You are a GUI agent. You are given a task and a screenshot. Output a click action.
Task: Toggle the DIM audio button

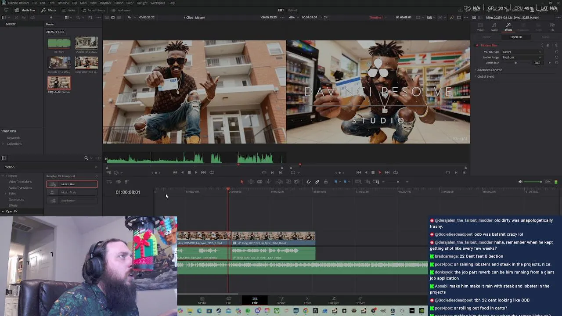(x=548, y=182)
